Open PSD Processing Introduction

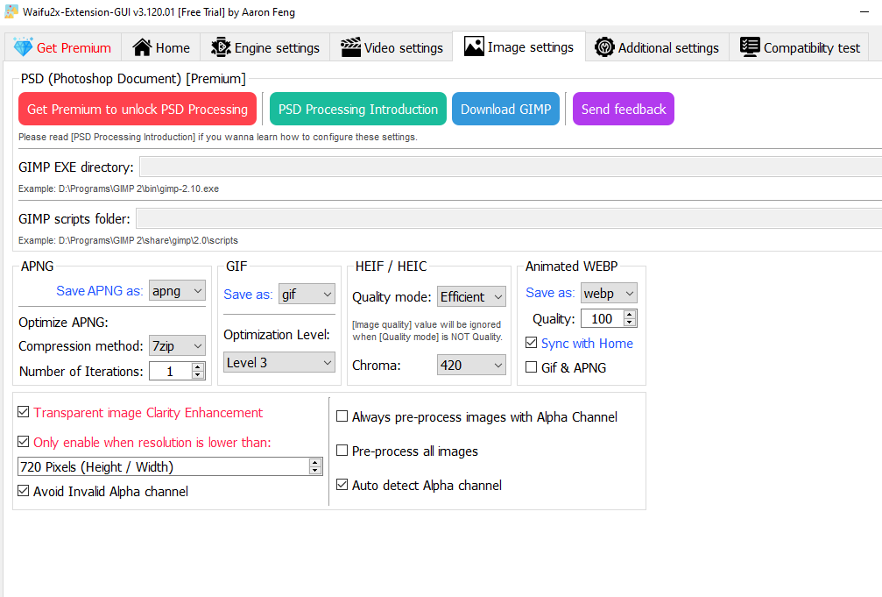pyautogui.click(x=357, y=109)
